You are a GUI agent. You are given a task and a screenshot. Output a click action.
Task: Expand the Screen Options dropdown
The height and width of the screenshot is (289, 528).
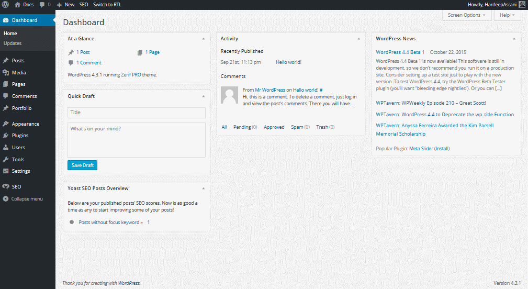pos(467,15)
